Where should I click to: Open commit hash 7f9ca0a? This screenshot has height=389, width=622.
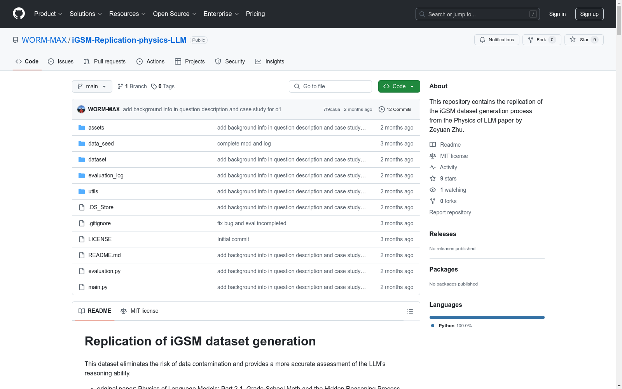(332, 109)
